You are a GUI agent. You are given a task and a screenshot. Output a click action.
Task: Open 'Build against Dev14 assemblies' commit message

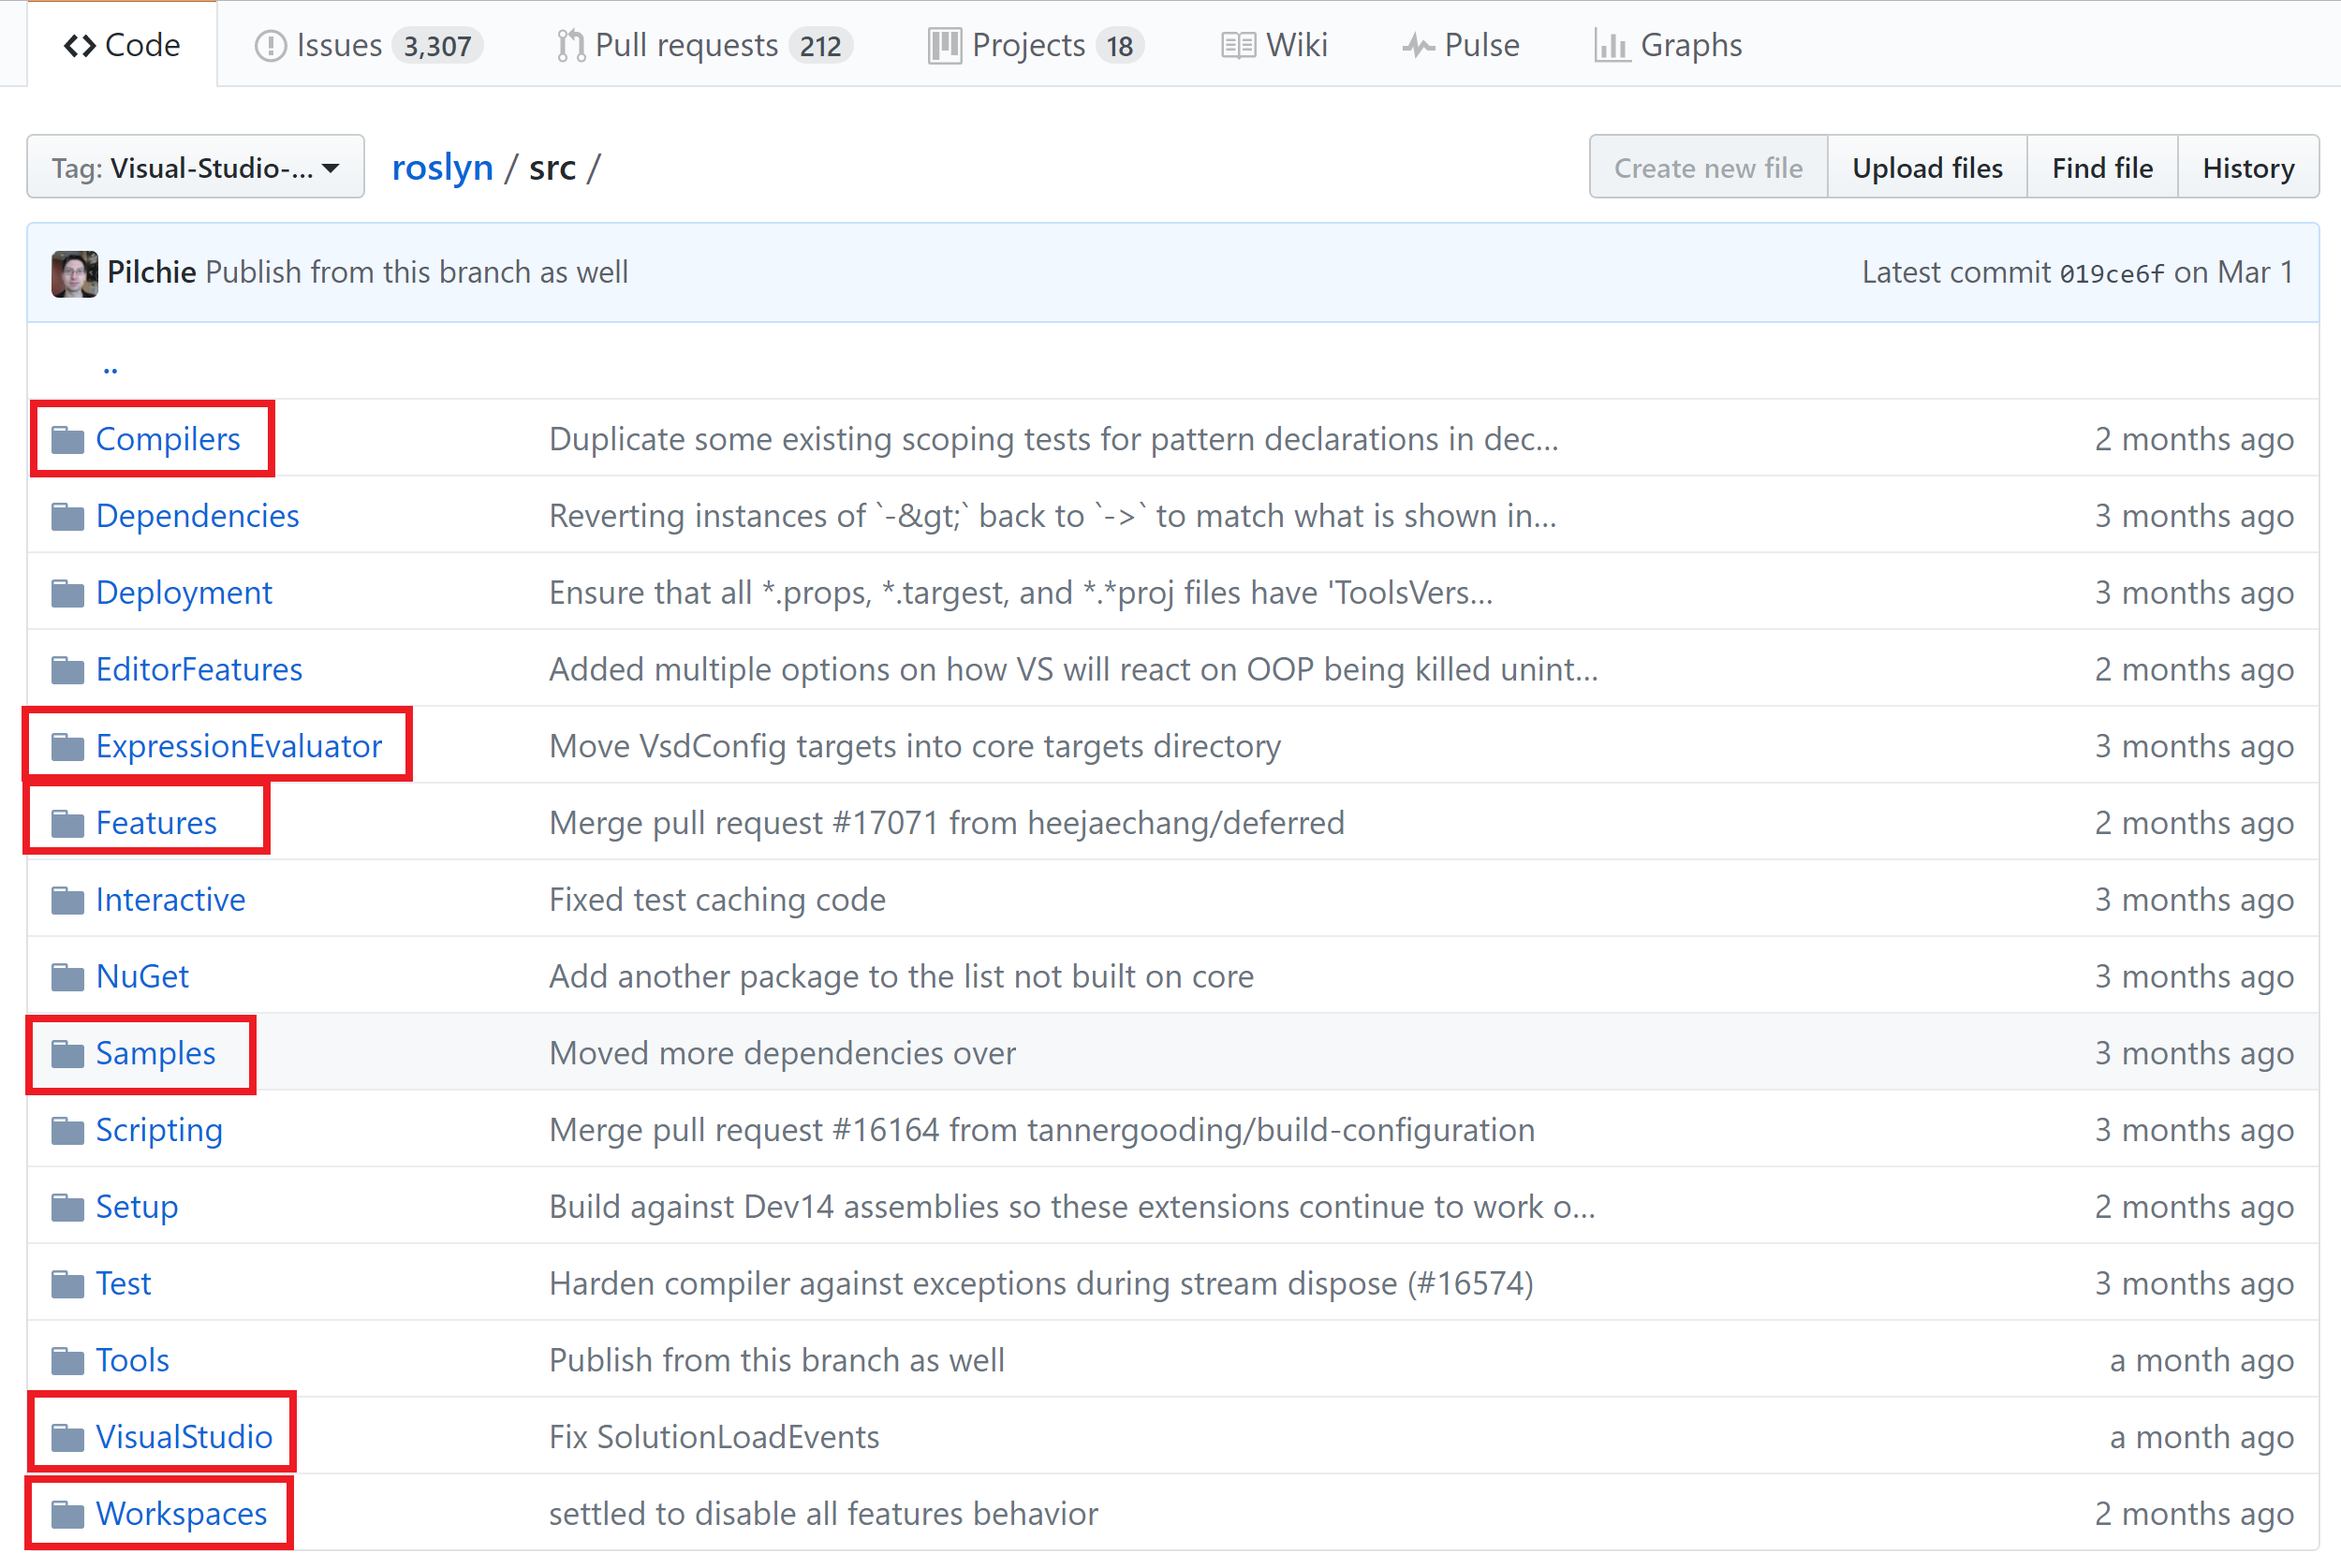[x=1072, y=1207]
